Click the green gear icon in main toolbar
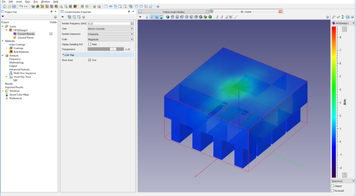Image resolution: width=356 pixels, height=196 pixels. point(83,6)
